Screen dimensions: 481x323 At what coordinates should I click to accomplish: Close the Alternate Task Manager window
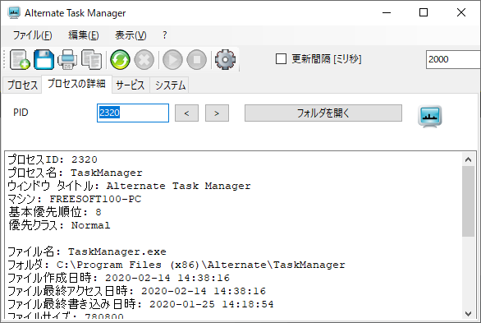click(x=461, y=12)
